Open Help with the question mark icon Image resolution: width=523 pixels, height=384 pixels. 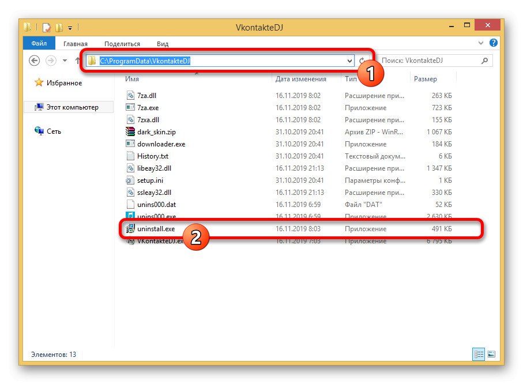point(494,43)
